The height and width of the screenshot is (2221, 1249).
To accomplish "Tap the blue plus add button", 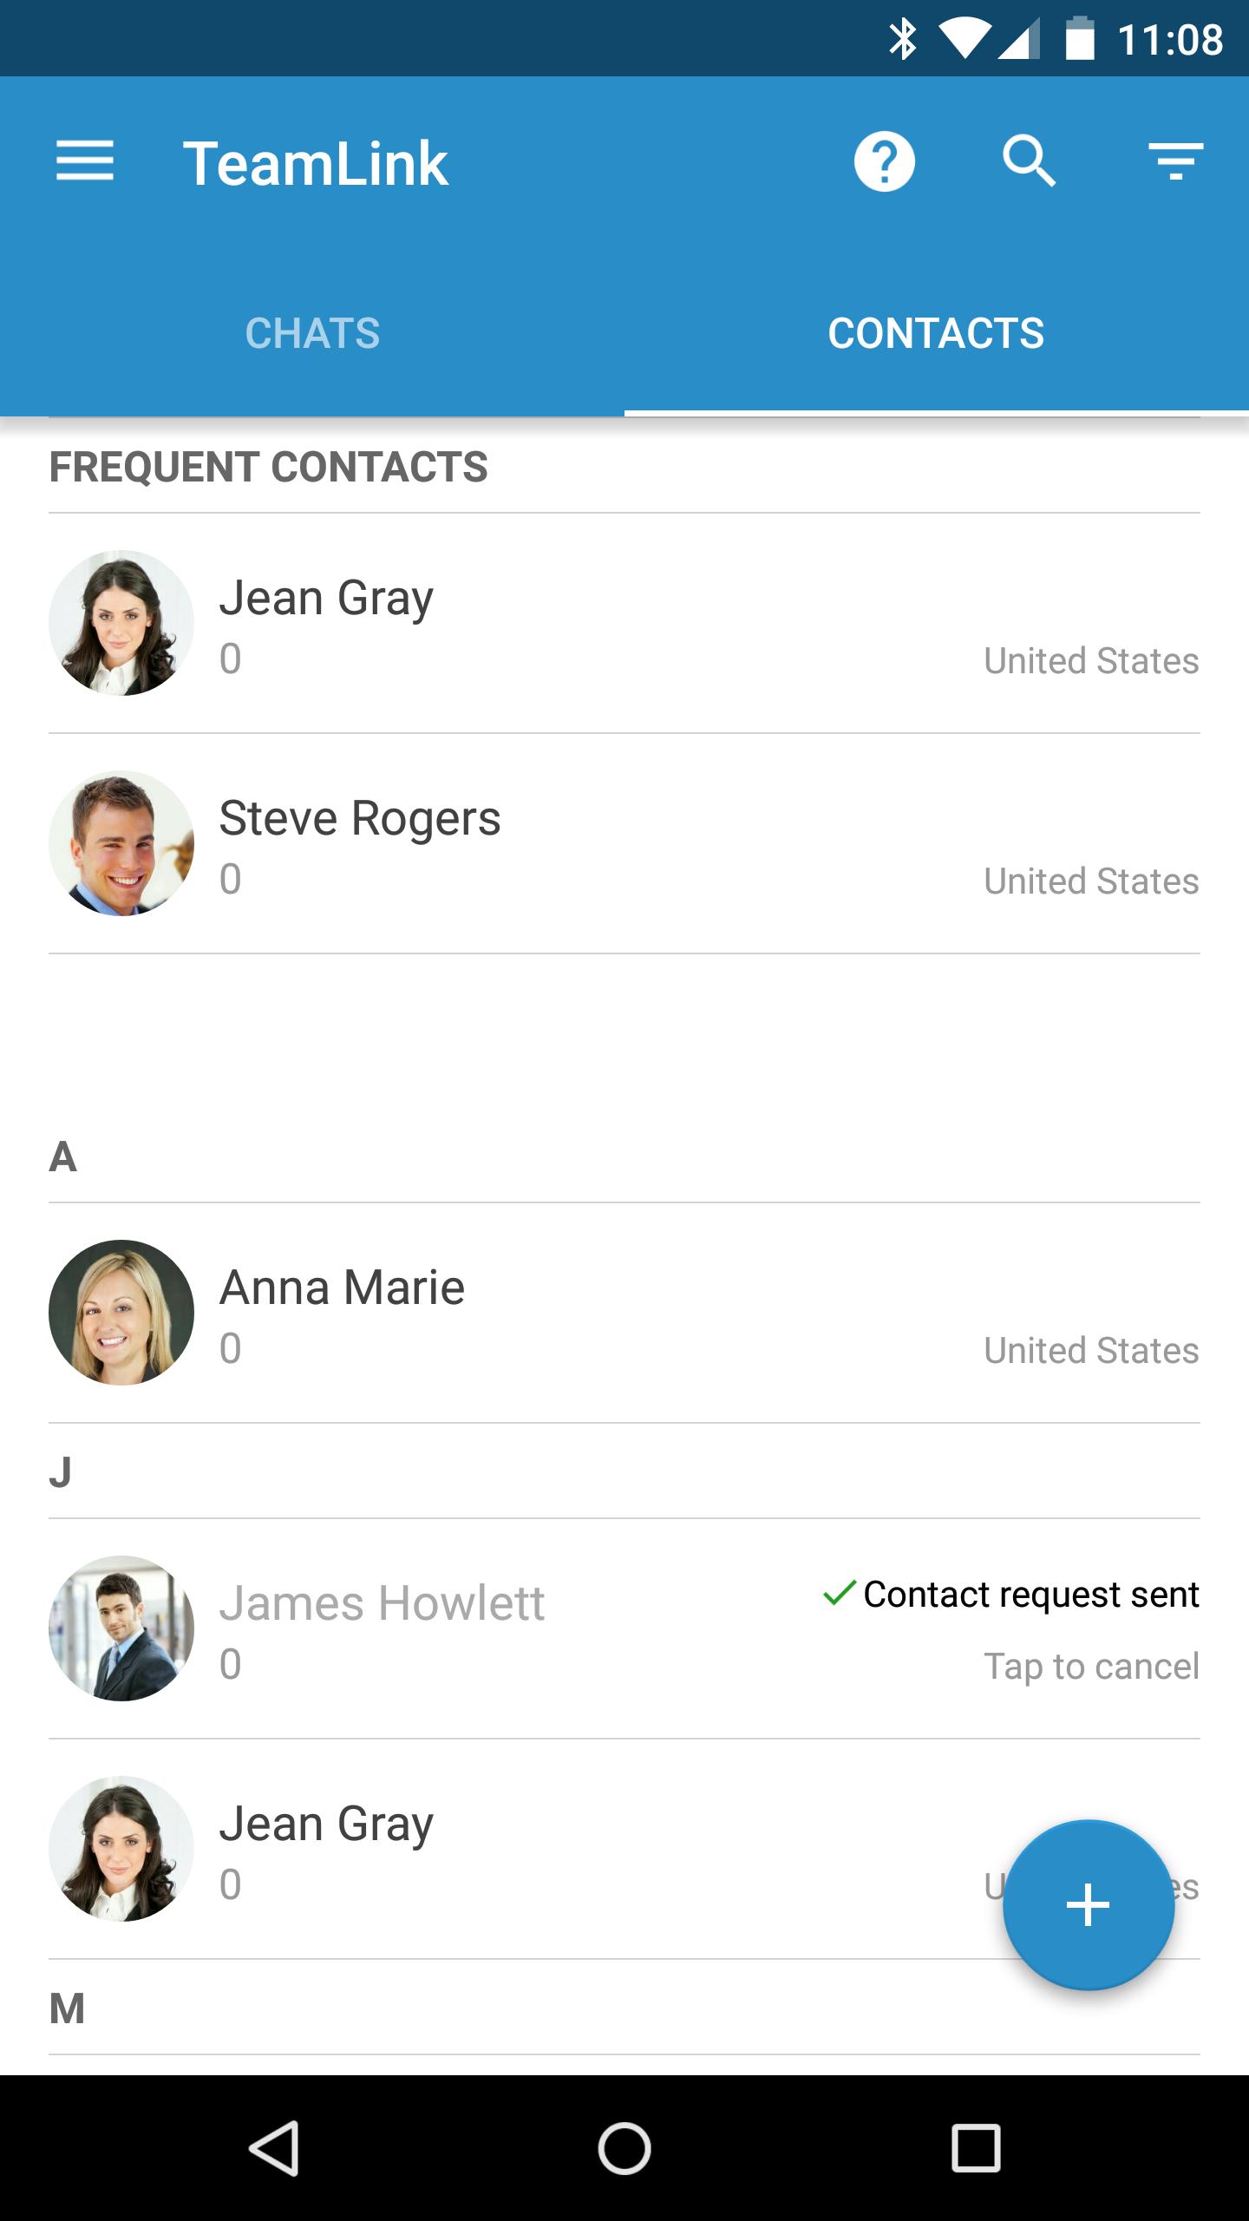I will click(1088, 1905).
